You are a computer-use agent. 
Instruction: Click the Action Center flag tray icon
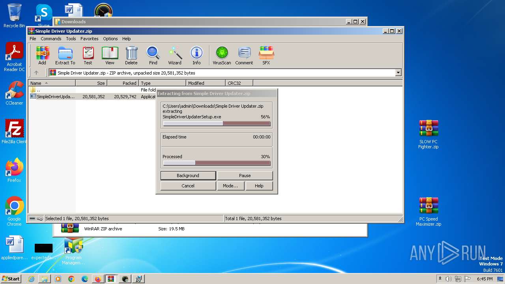(x=468, y=279)
